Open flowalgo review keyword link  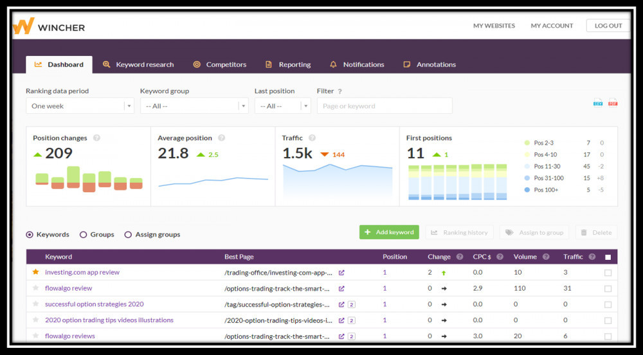coord(69,288)
